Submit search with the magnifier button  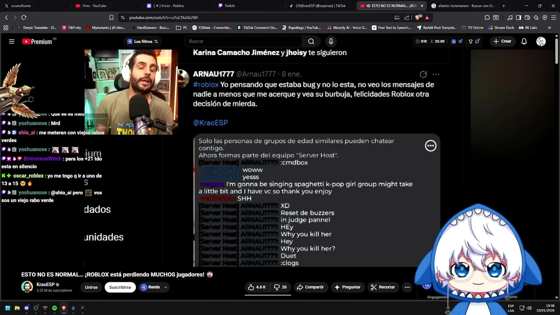tap(311, 41)
